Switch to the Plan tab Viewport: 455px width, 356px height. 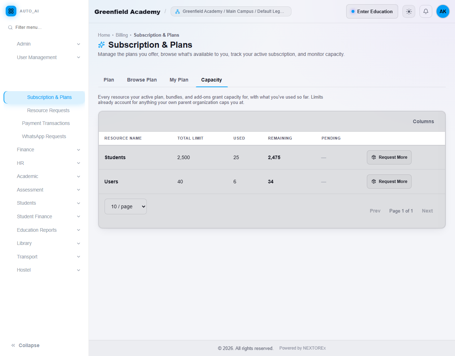tap(109, 80)
